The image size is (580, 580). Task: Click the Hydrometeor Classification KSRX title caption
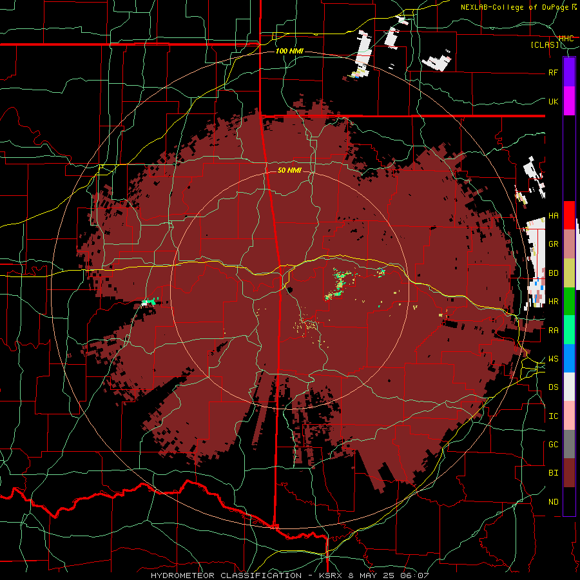tap(289, 575)
